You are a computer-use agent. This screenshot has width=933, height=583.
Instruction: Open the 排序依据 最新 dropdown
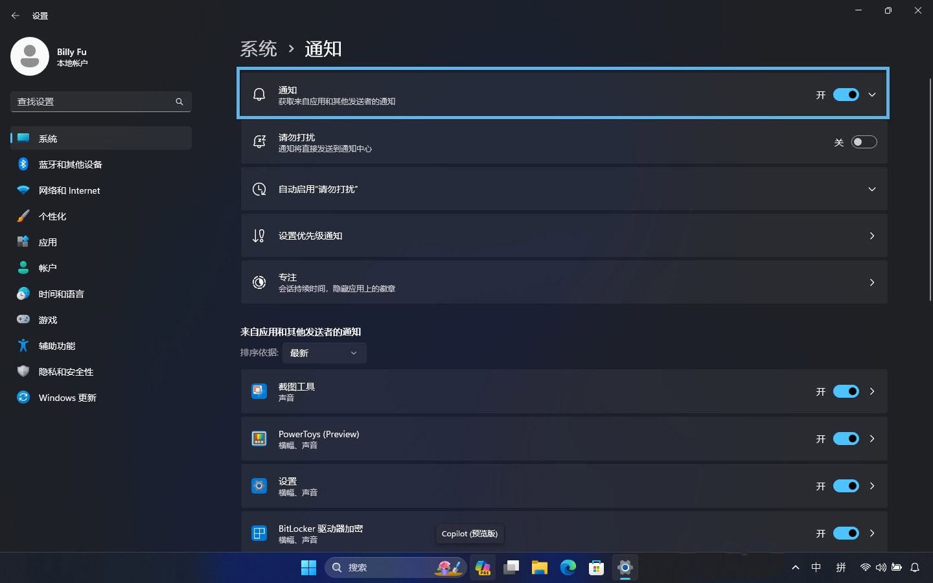click(324, 353)
